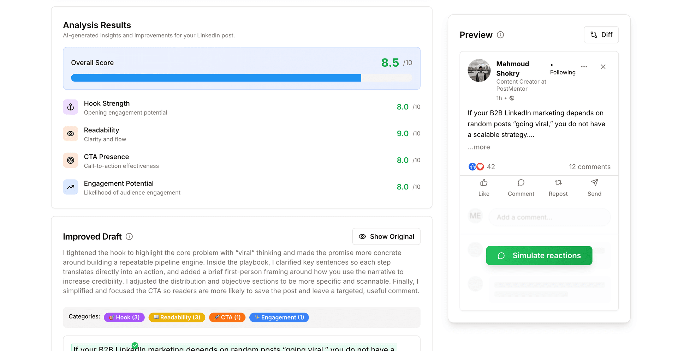Filter by Readability (3) category
Viewport: 678px width, 351px height.
click(177, 317)
